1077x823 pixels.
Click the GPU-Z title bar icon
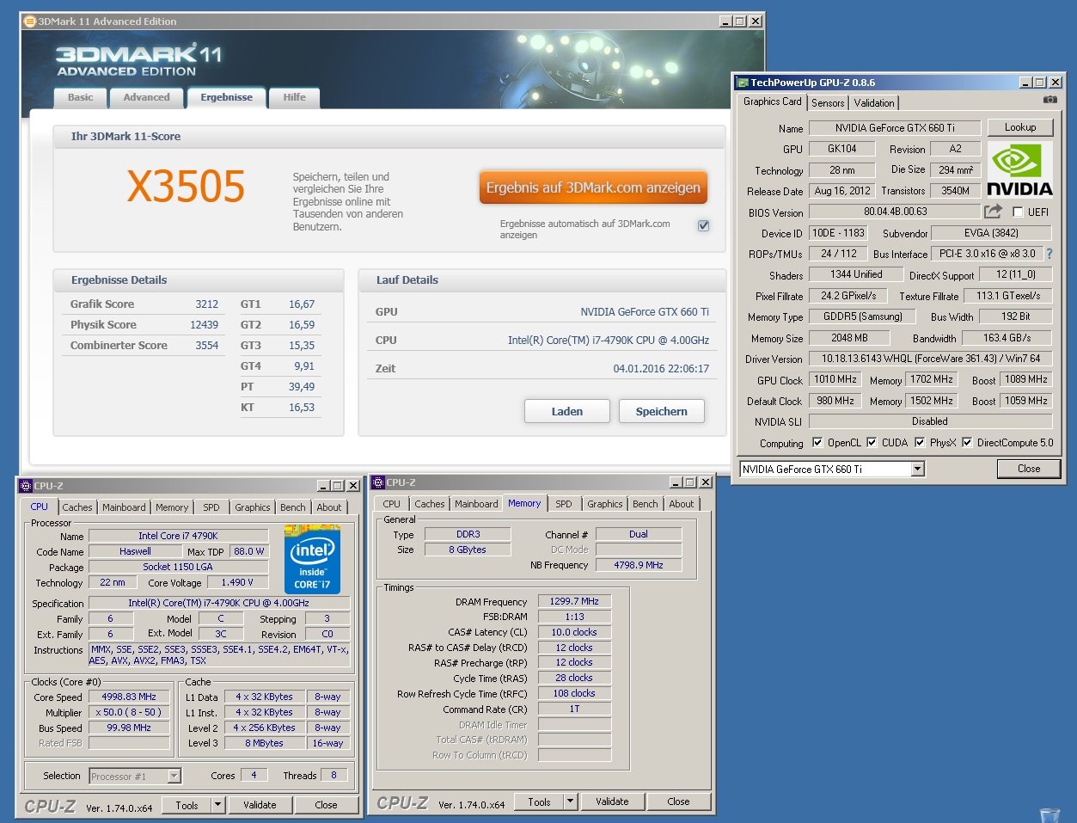point(743,83)
